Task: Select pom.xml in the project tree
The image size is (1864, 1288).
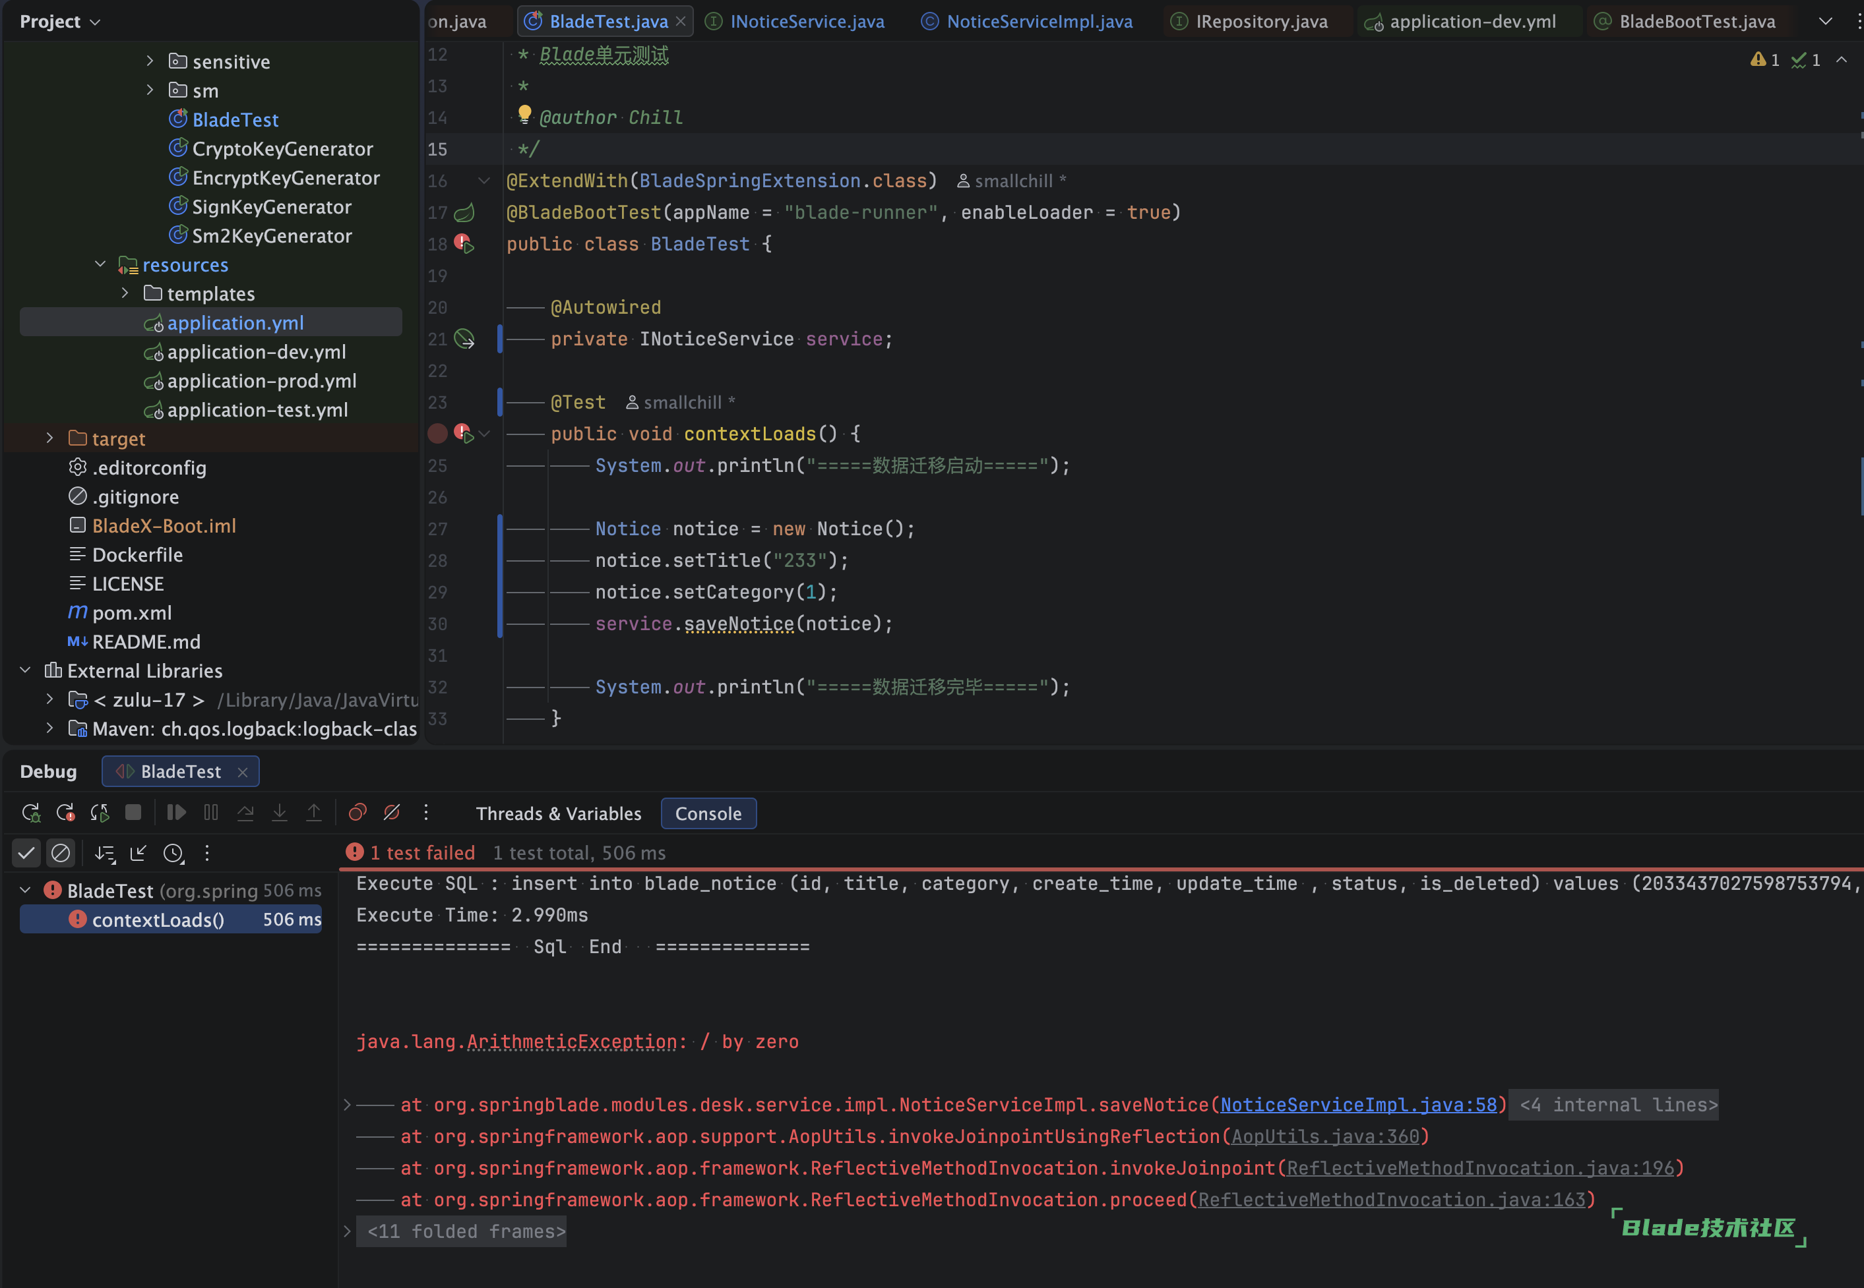Action: [x=132, y=613]
